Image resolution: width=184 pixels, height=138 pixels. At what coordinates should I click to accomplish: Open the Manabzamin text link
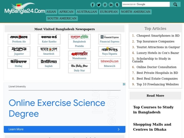point(79,58)
